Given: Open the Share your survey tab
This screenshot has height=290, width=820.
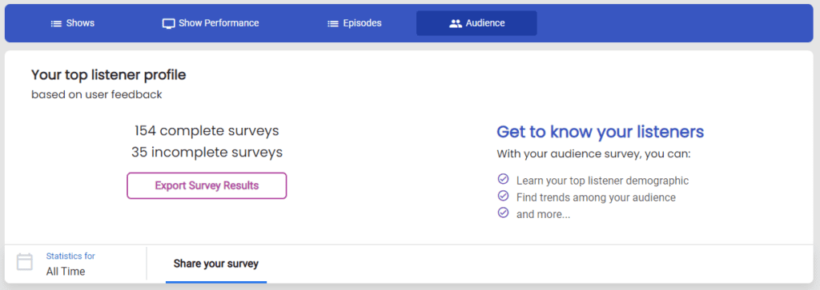Looking at the screenshot, I should [216, 264].
